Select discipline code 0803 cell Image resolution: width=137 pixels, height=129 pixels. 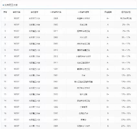pyautogui.click(x=56, y=37)
